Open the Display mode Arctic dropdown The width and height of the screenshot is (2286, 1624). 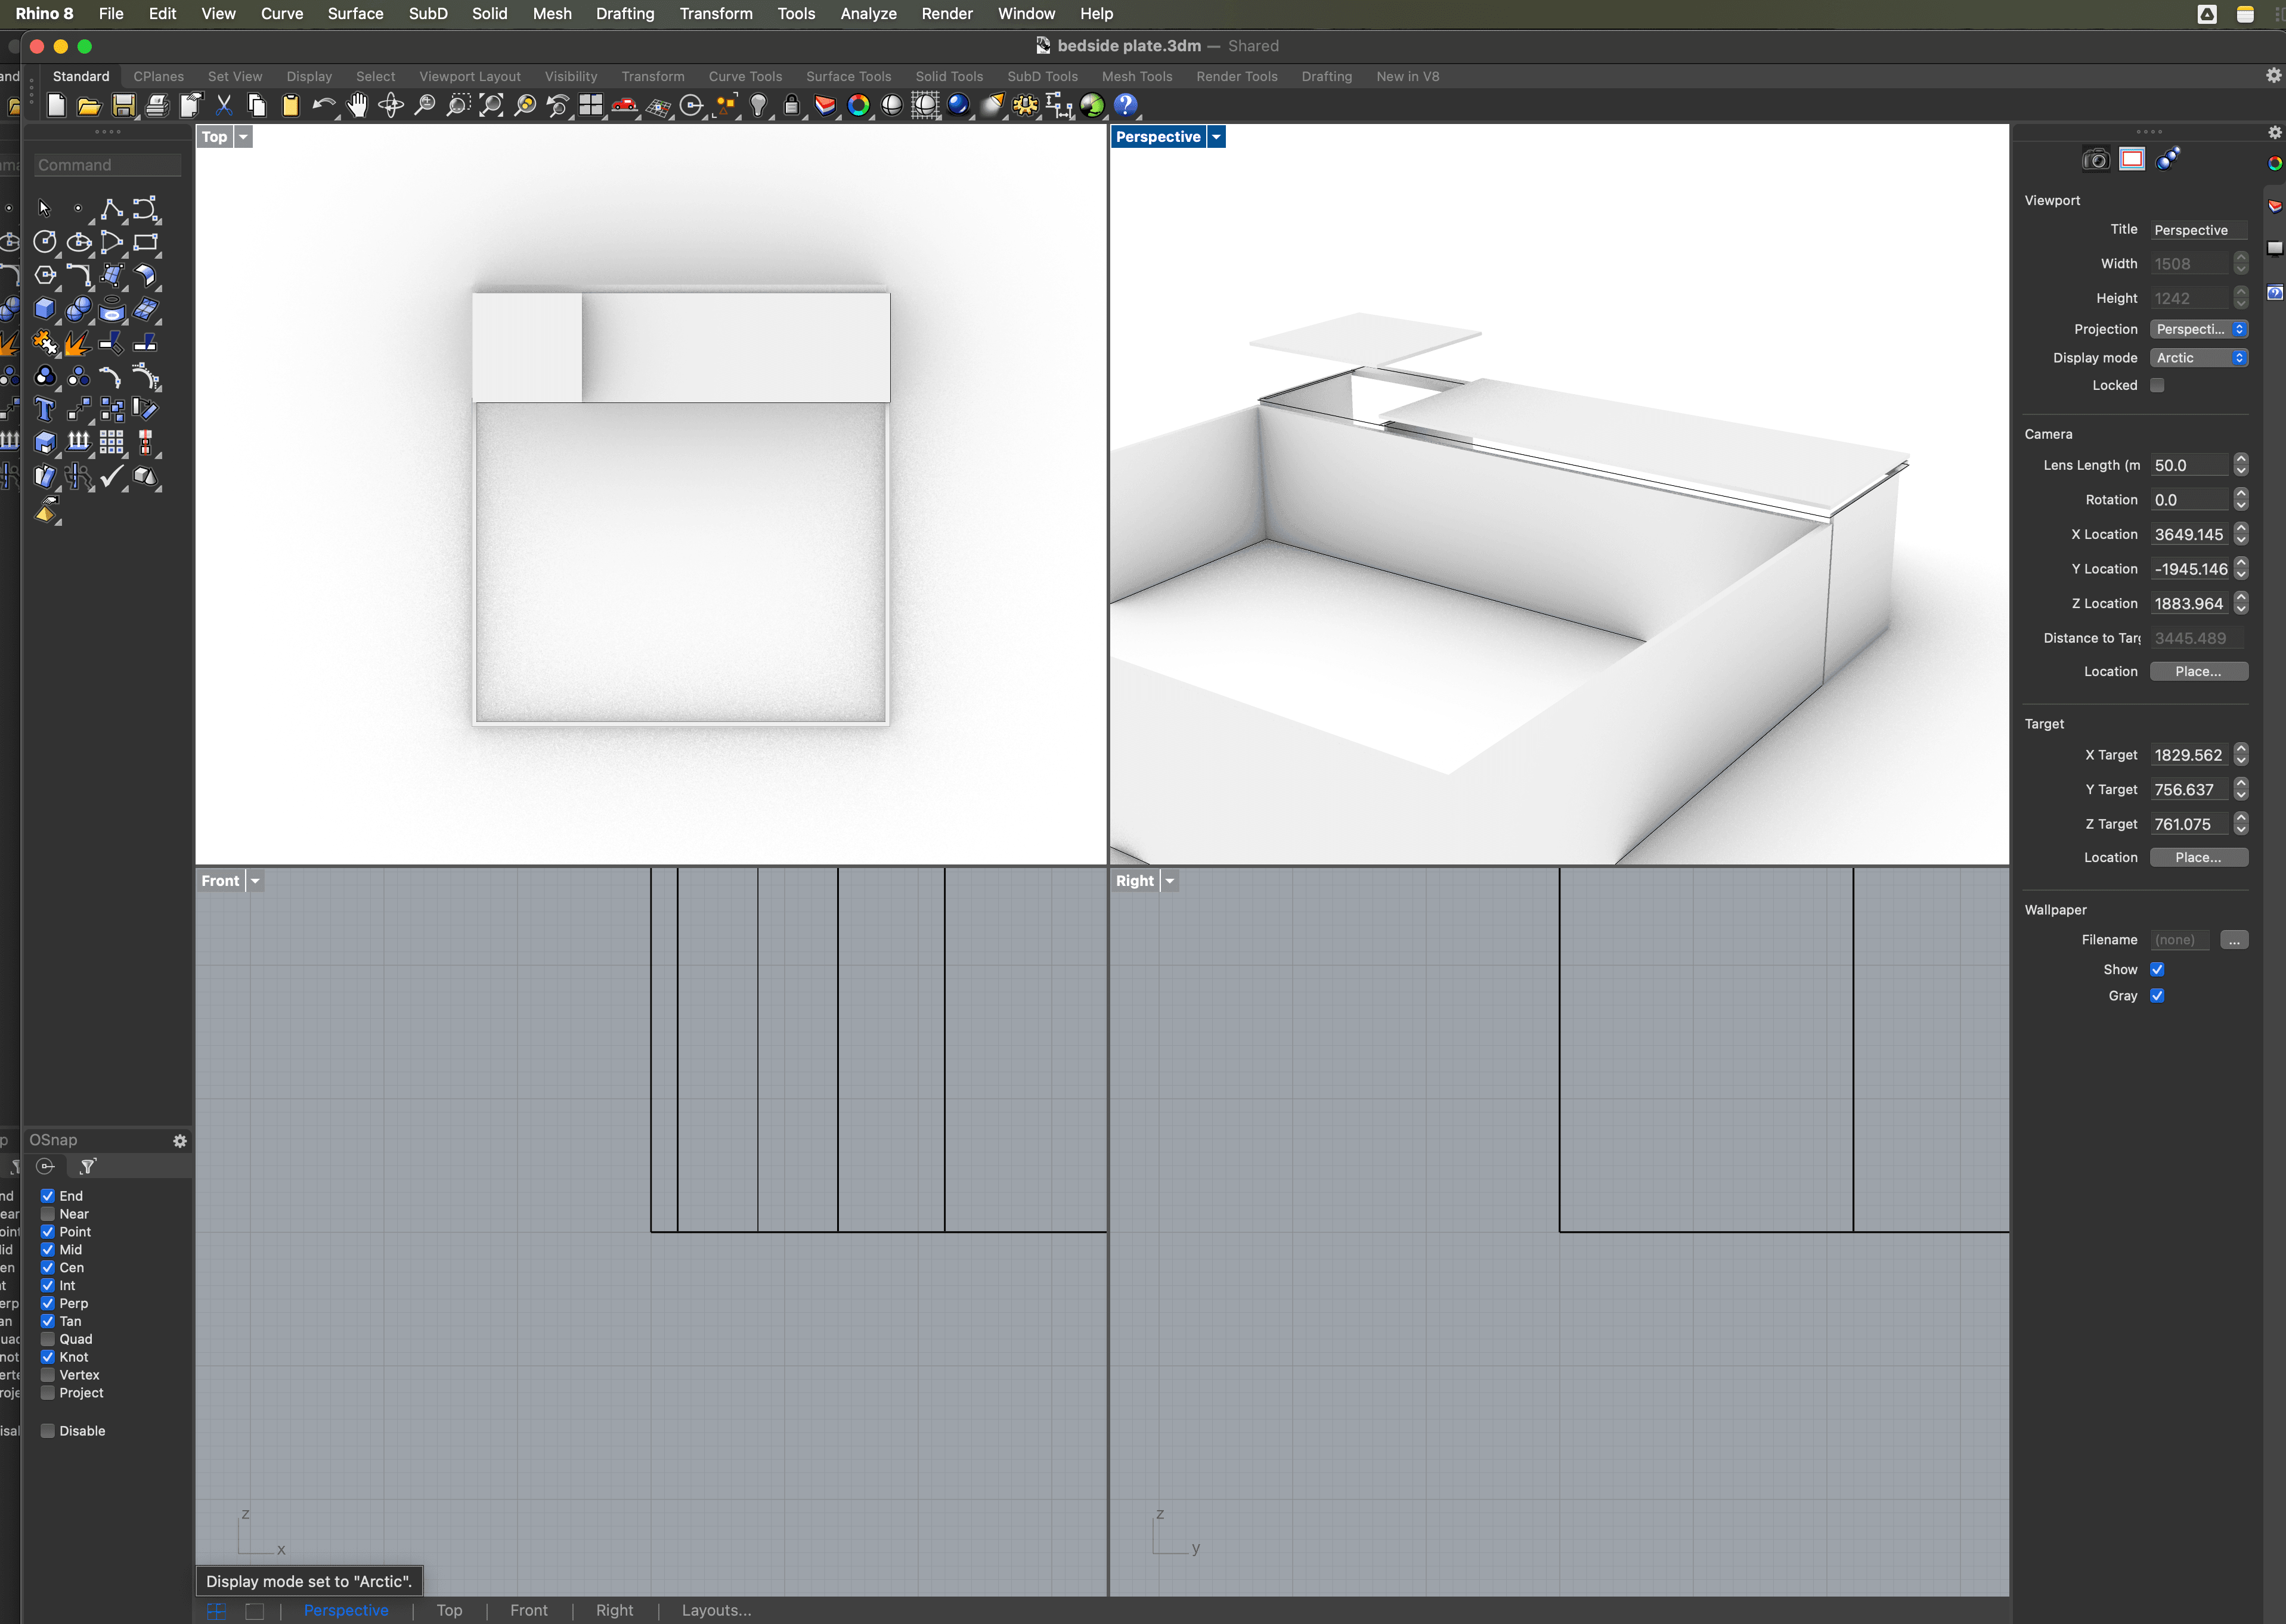tap(2198, 358)
